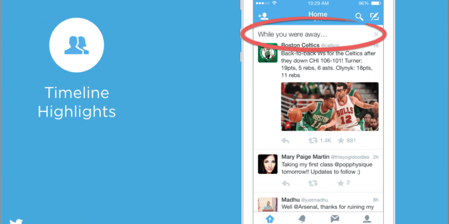Compose a new tweet
The height and width of the screenshot is (224, 449).
pos(375,16)
